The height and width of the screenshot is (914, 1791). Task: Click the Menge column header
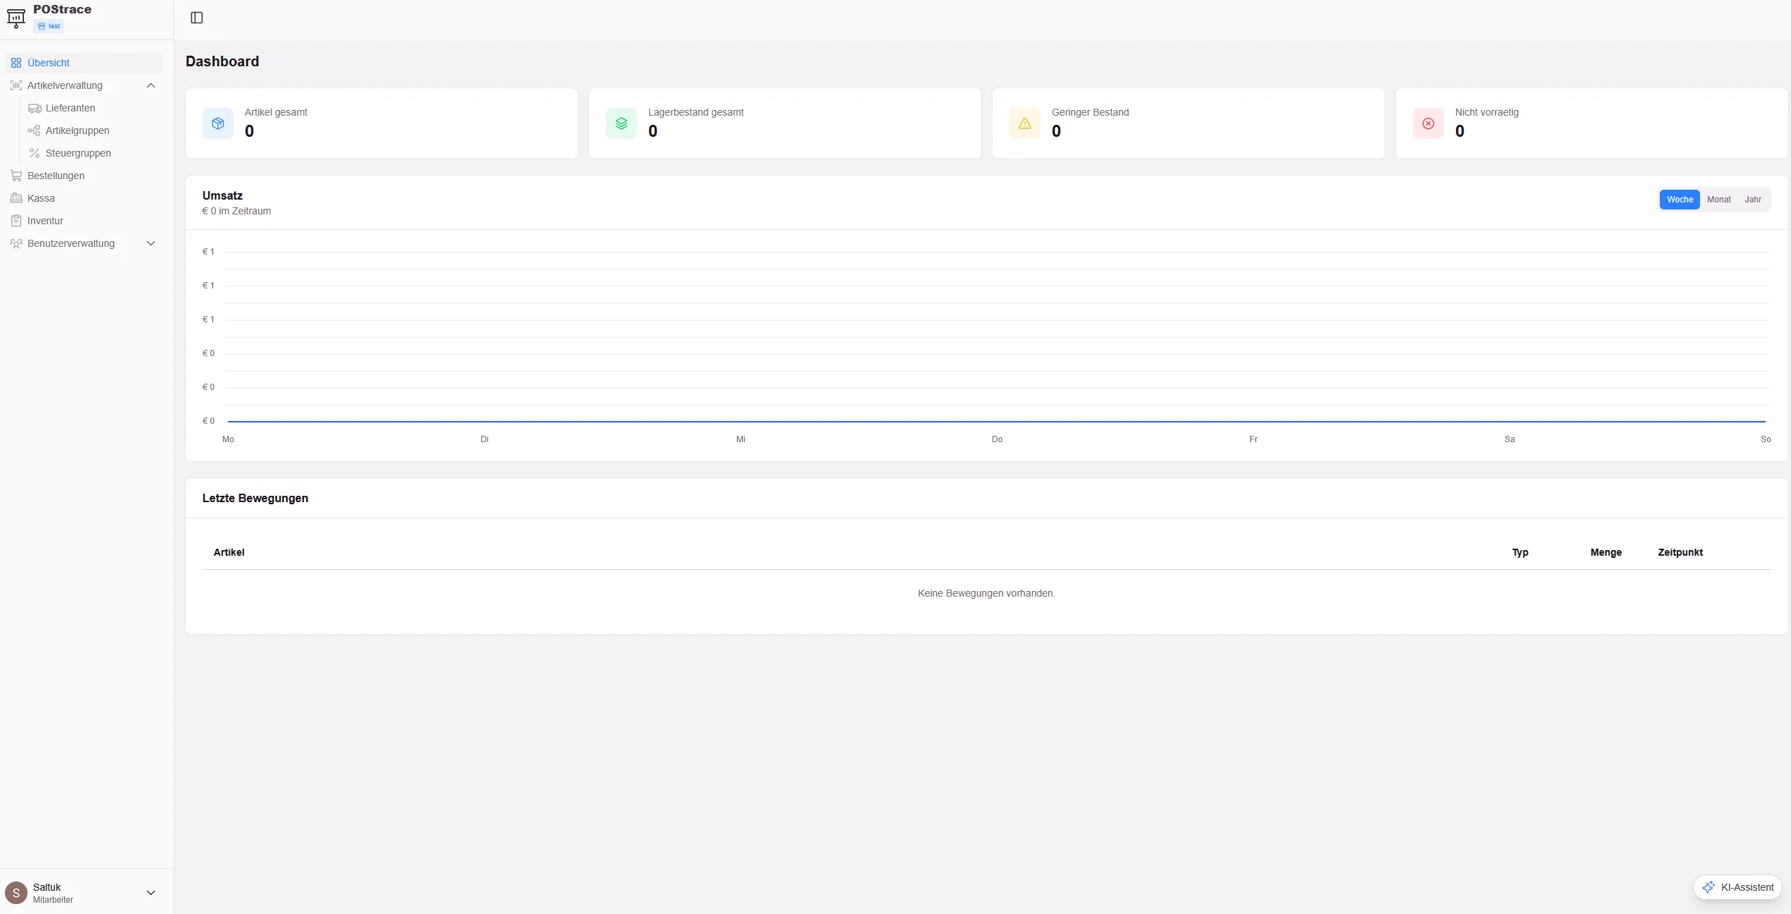1605,552
